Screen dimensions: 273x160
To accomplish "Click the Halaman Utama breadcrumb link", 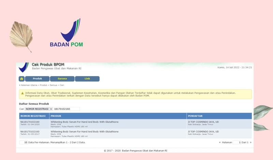I will pos(29,85).
